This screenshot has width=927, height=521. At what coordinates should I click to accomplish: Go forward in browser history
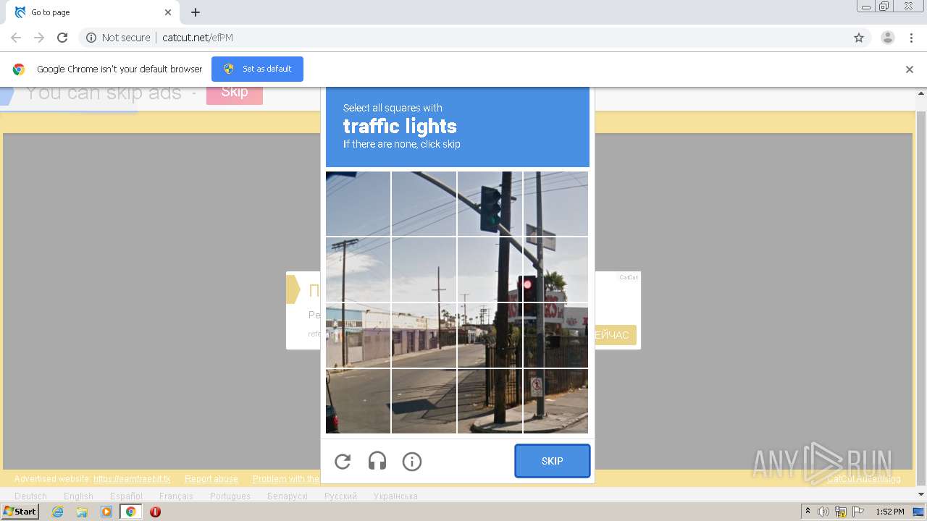point(39,38)
